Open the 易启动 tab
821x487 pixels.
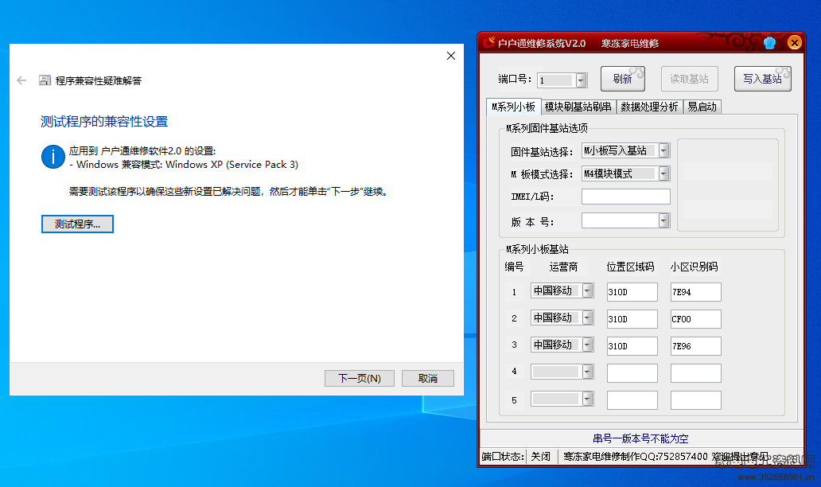coord(702,107)
